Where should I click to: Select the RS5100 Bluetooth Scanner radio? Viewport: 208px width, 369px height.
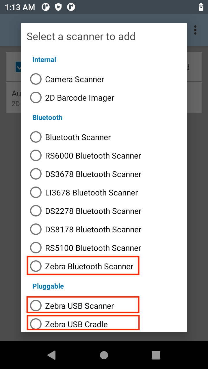(36, 248)
